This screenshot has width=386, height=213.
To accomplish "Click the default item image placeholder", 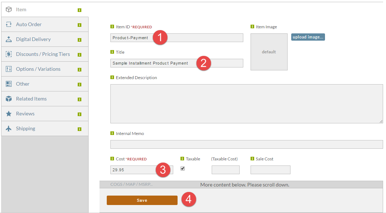I will pos(269,52).
